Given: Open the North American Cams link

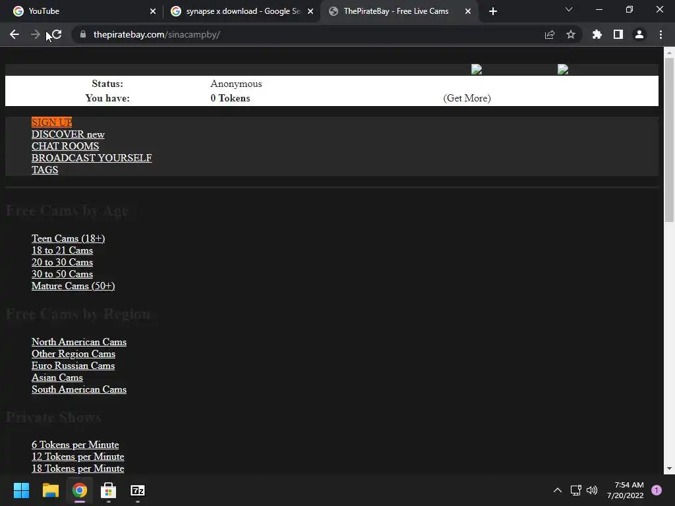Looking at the screenshot, I should point(79,342).
